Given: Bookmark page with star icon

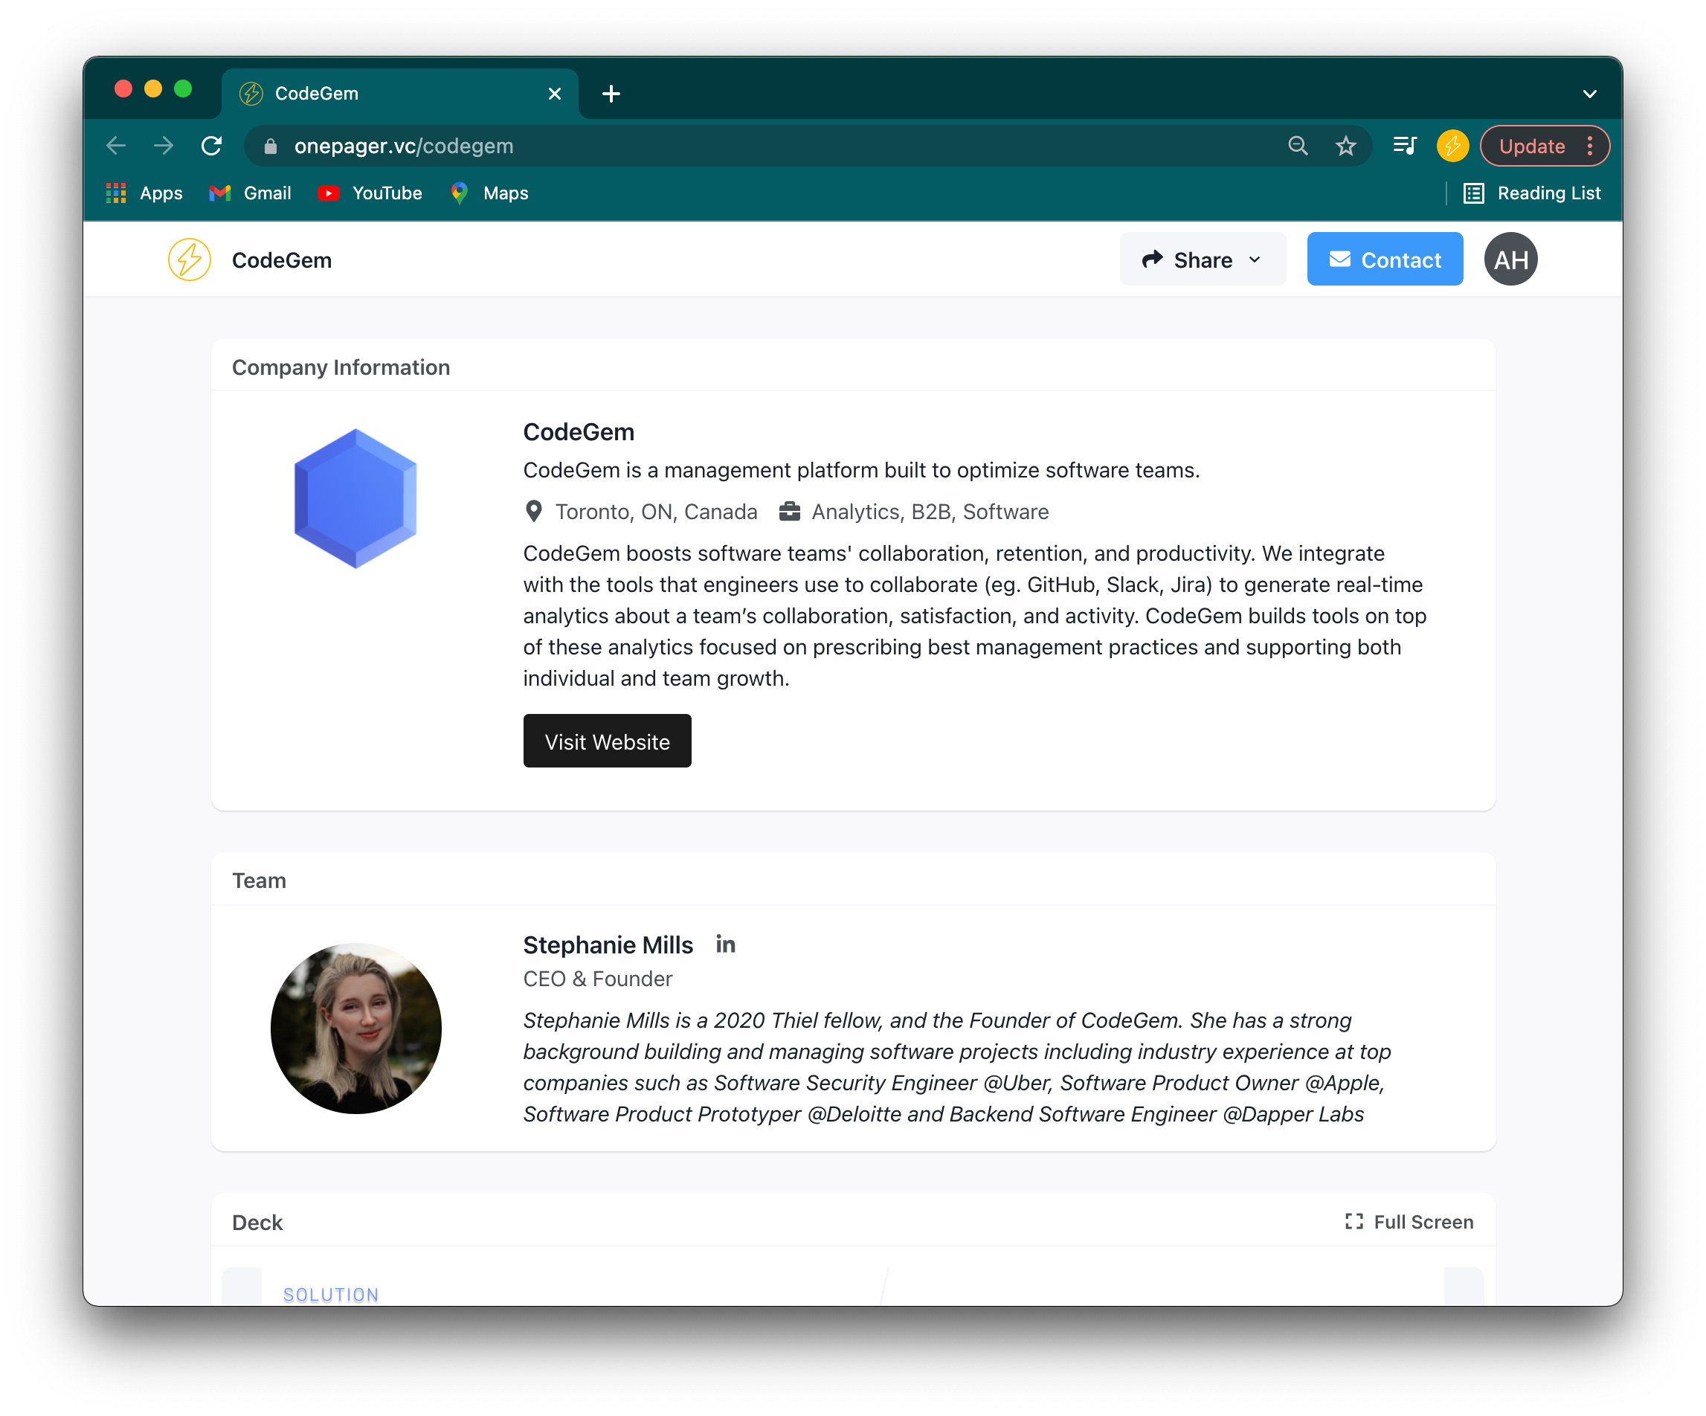Looking at the screenshot, I should point(1345,147).
